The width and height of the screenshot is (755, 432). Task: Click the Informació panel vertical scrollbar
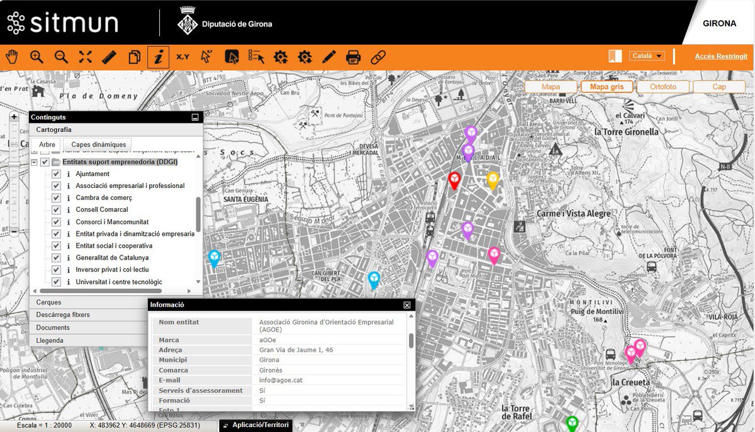point(411,340)
